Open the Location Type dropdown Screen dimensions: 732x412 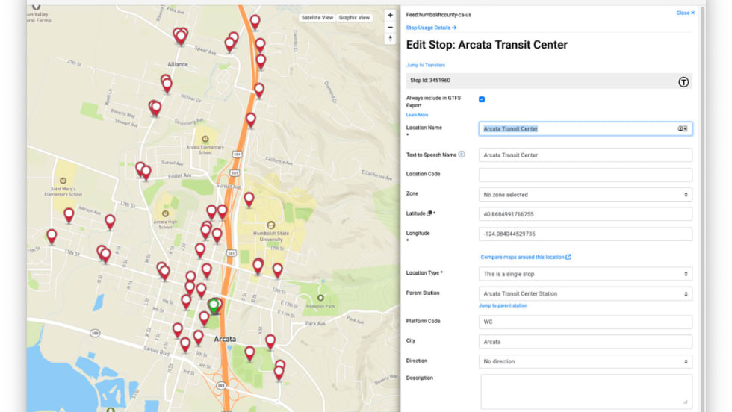tap(585, 274)
